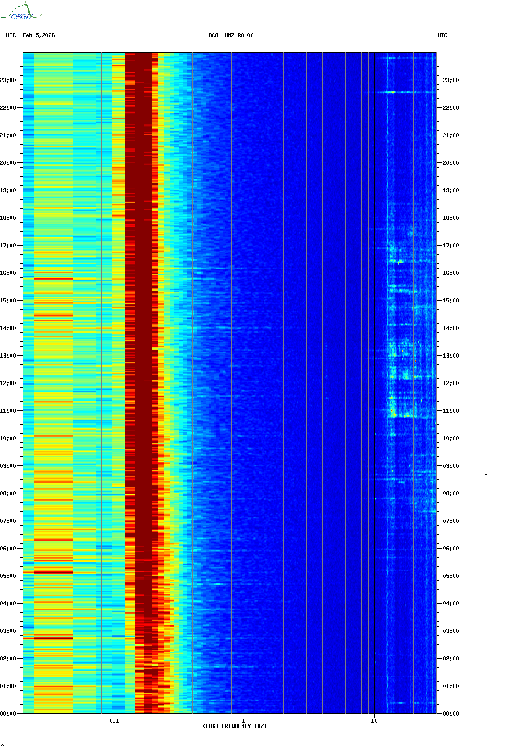Click the 06:00 label on the left axis
The image size is (506, 750).
coord(8,549)
